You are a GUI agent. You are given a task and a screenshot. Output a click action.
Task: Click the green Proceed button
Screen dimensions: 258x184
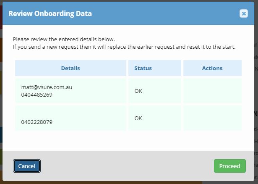click(x=229, y=166)
